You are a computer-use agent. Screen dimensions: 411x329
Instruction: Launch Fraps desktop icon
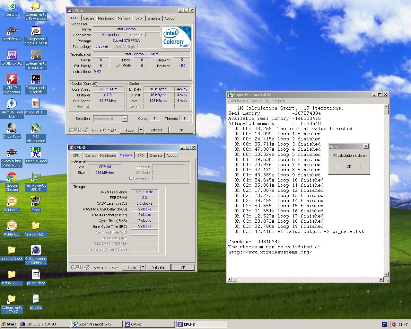(x=36, y=204)
